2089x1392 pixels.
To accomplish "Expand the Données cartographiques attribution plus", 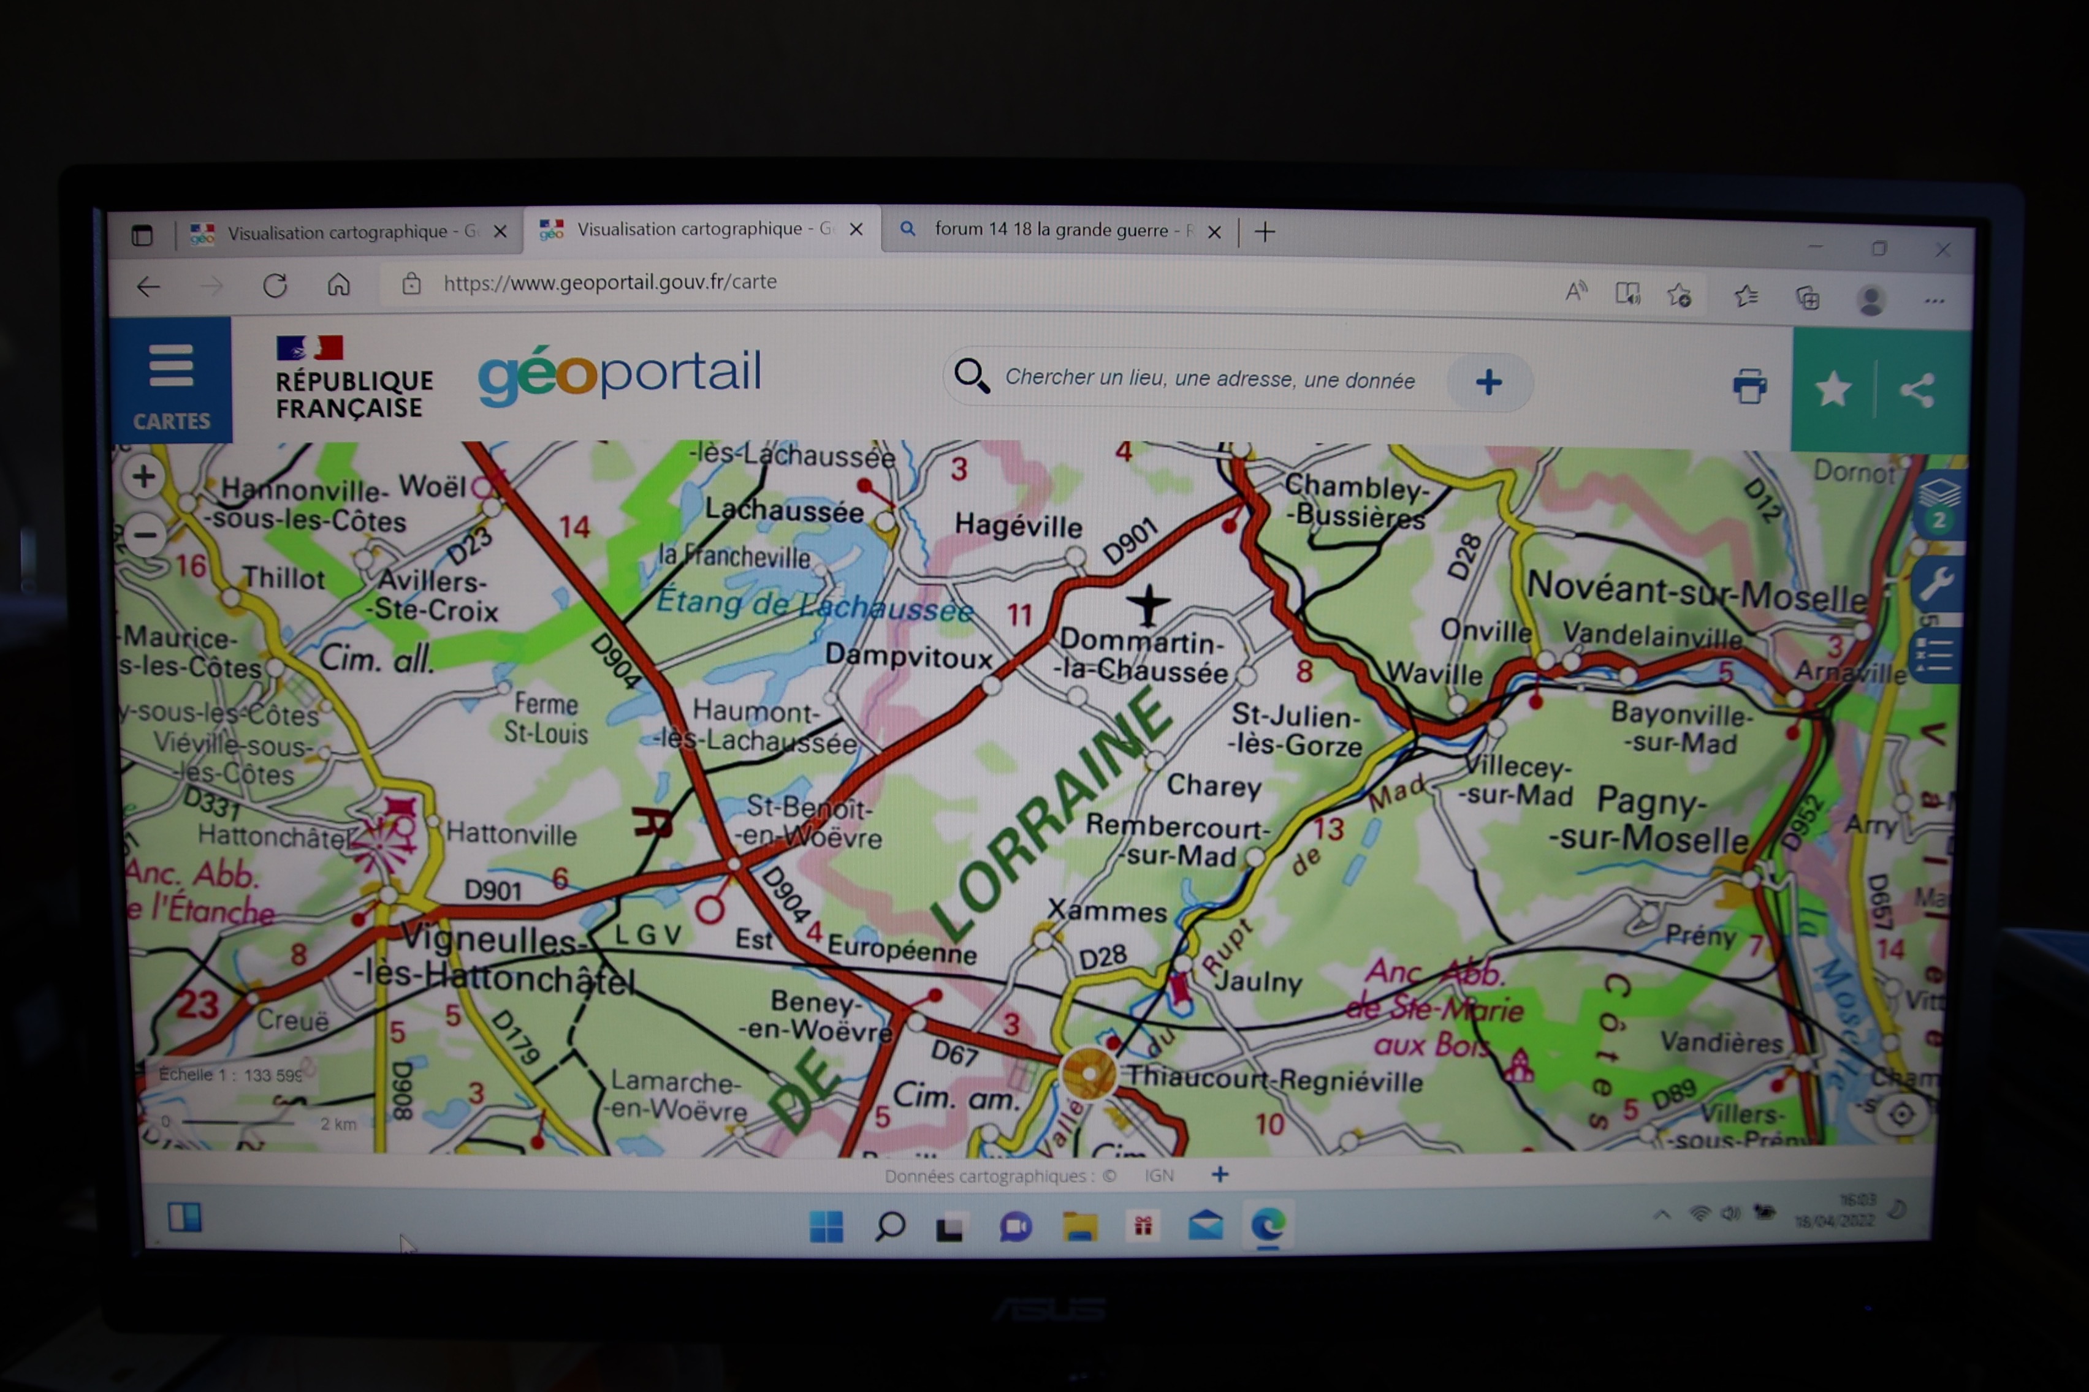I will point(1219,1174).
